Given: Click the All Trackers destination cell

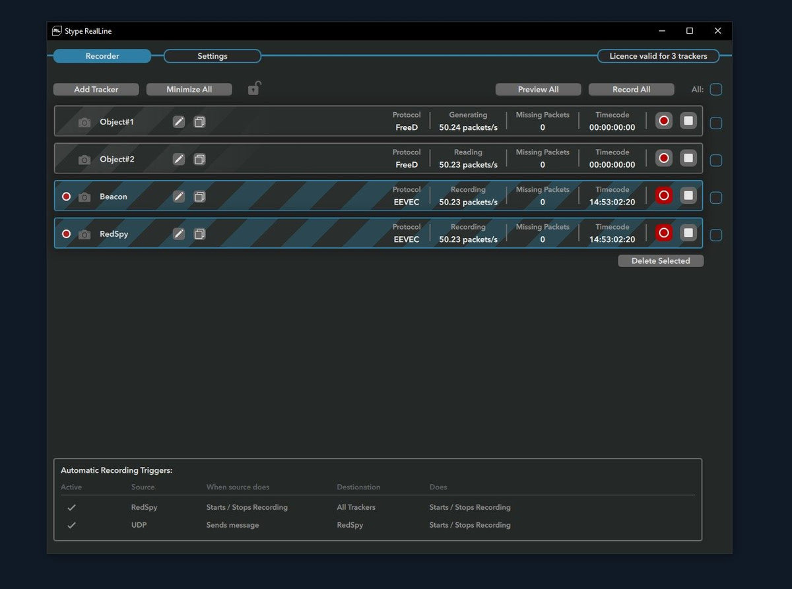Looking at the screenshot, I should 356,507.
